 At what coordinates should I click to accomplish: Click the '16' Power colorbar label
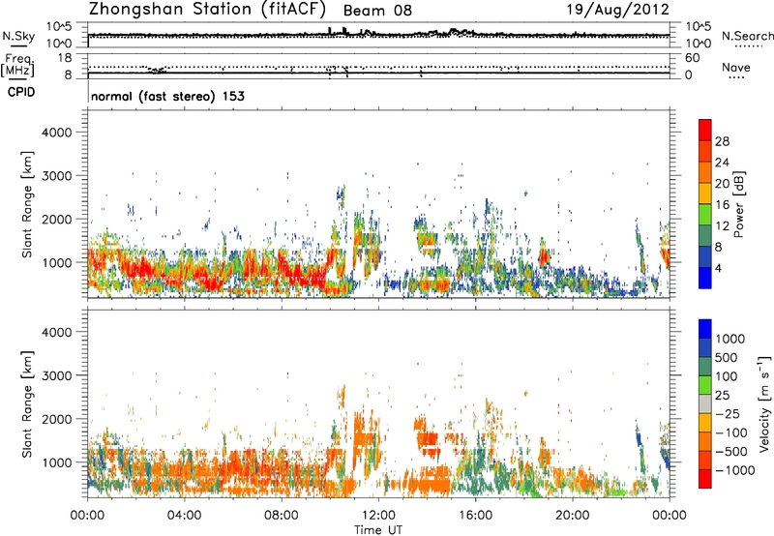coord(722,205)
